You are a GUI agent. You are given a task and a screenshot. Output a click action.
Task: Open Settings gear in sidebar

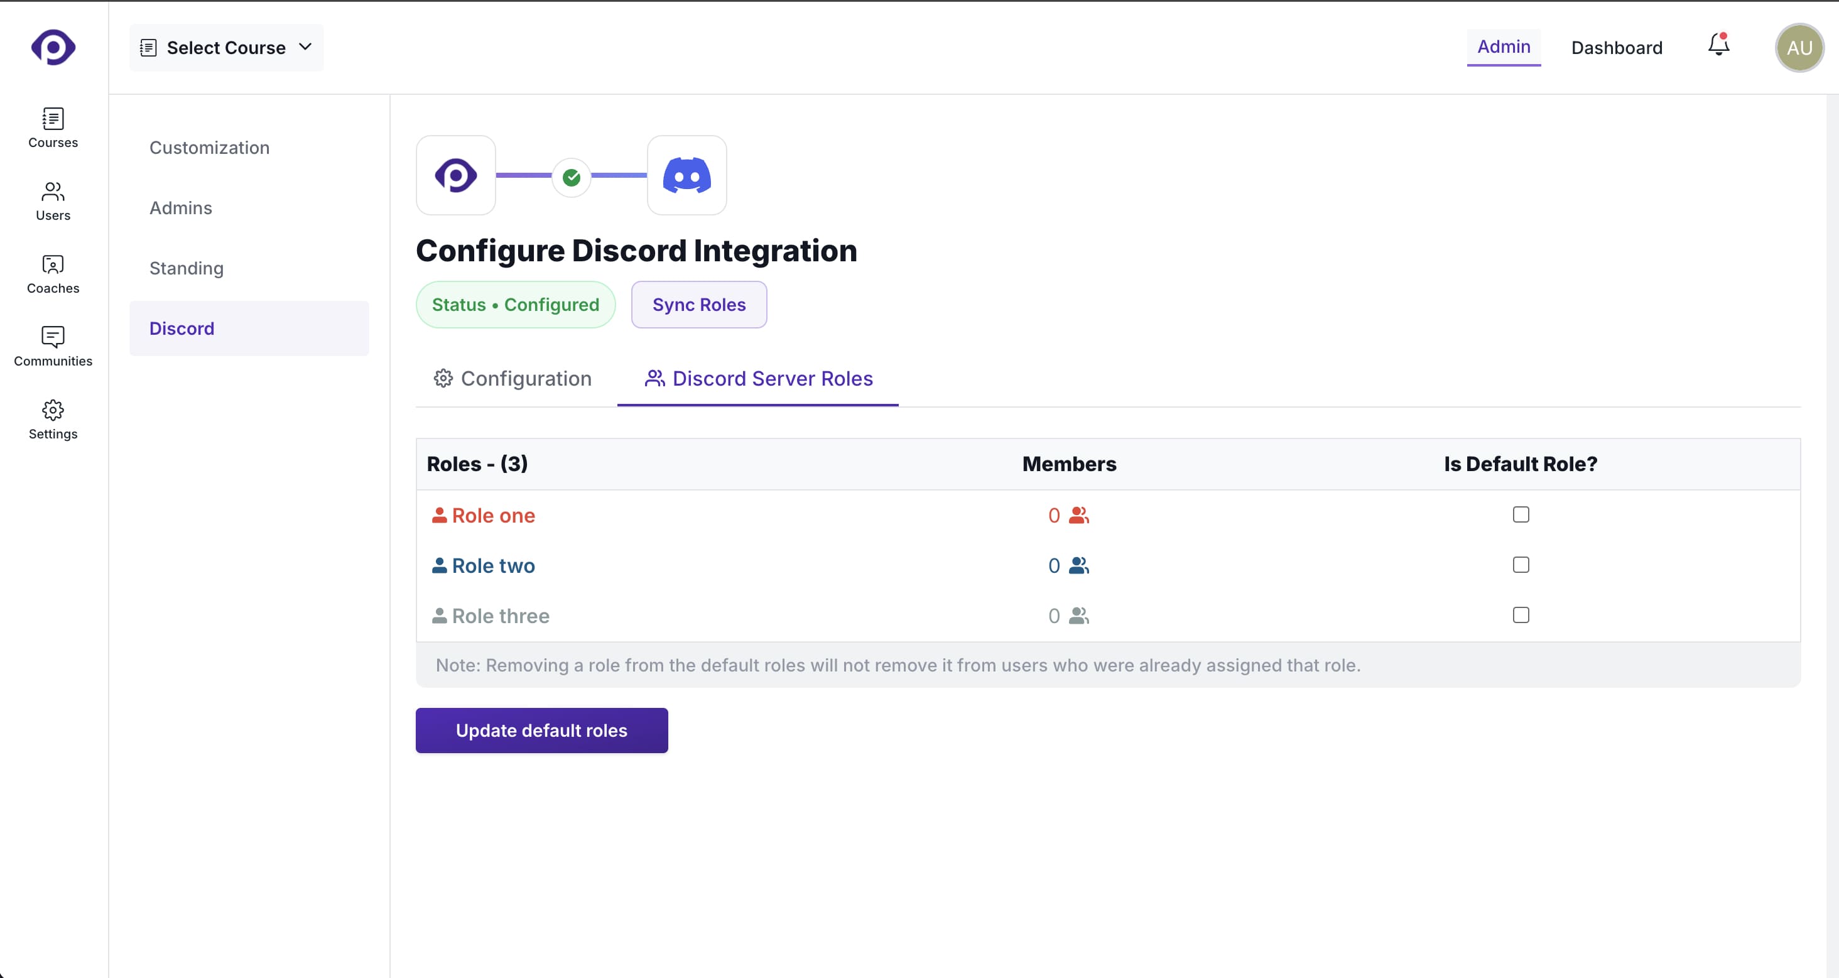click(x=53, y=419)
